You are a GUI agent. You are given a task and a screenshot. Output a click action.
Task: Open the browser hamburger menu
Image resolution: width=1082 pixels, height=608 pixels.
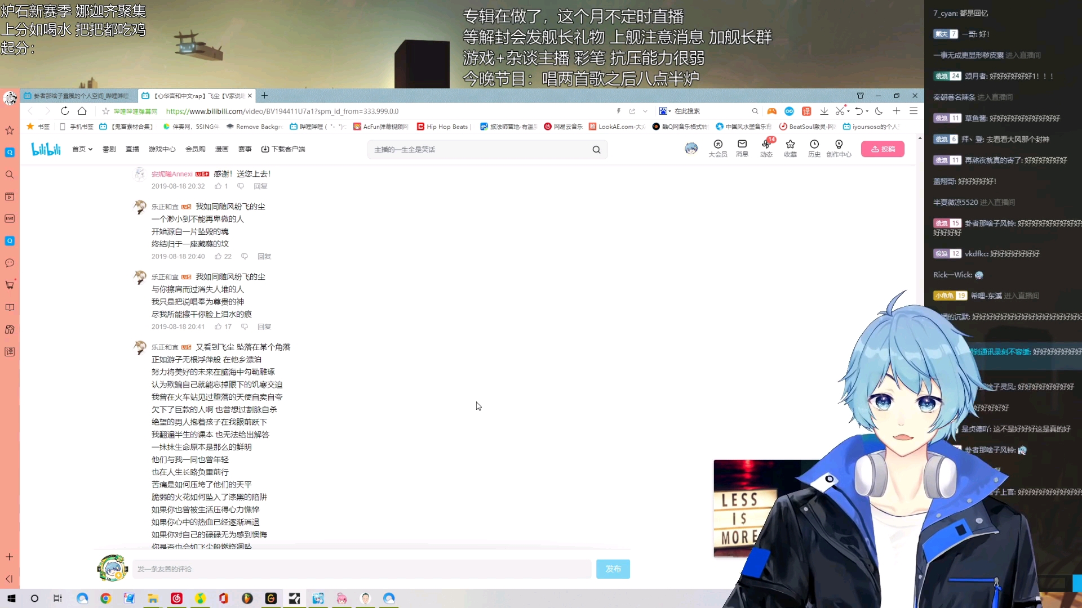tap(914, 111)
